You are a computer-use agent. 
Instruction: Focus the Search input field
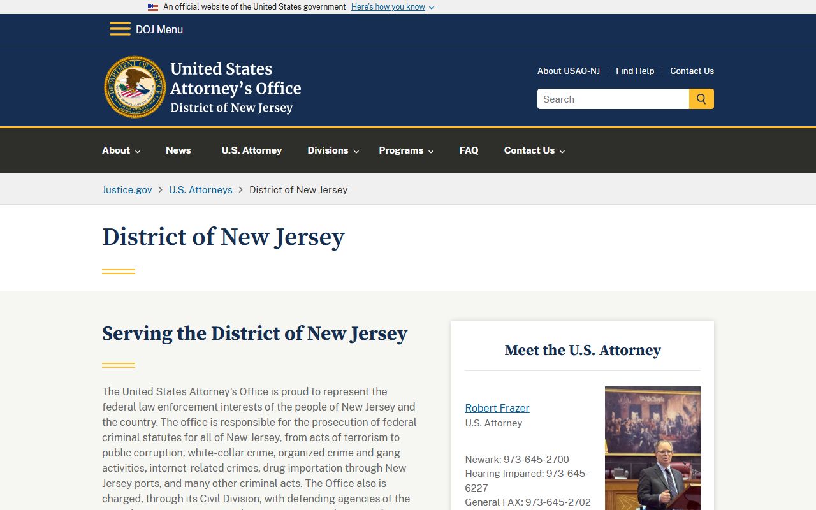click(x=613, y=99)
